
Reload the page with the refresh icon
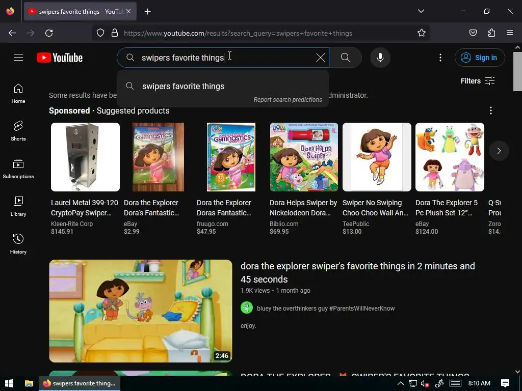49,33
